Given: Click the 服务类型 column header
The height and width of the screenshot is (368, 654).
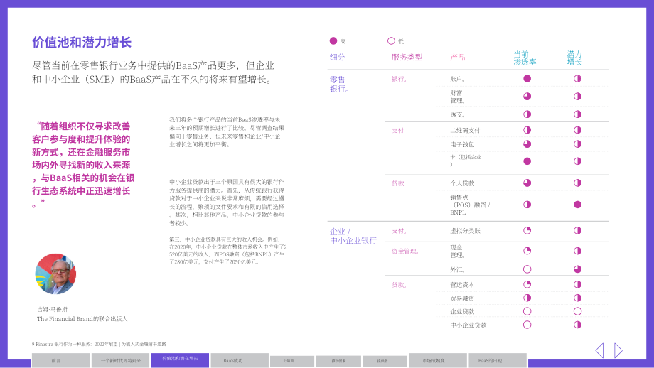Looking at the screenshot, I should 407,57.
